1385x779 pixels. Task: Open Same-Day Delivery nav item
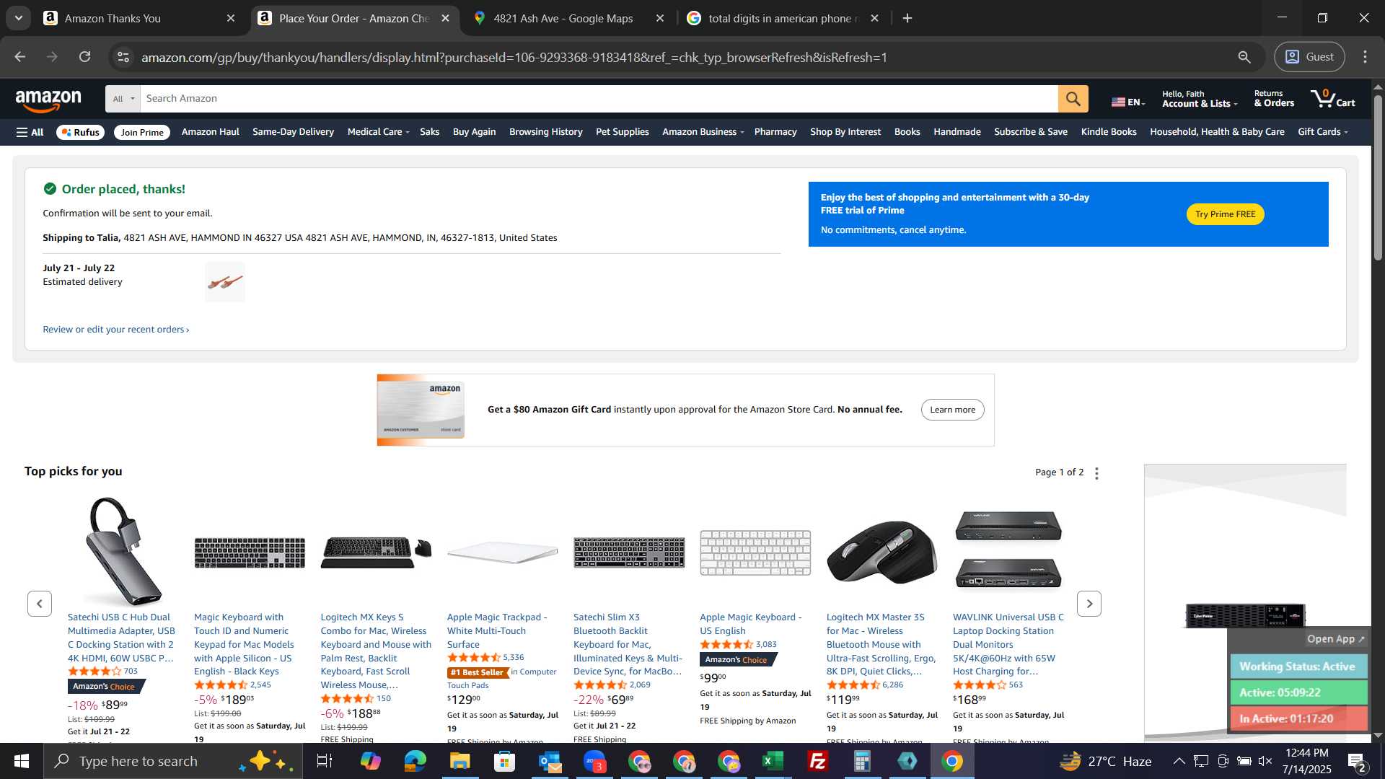[293, 132]
